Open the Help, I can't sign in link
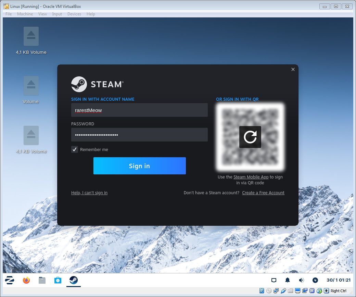Viewport: 356px width, 297px height. click(x=89, y=193)
